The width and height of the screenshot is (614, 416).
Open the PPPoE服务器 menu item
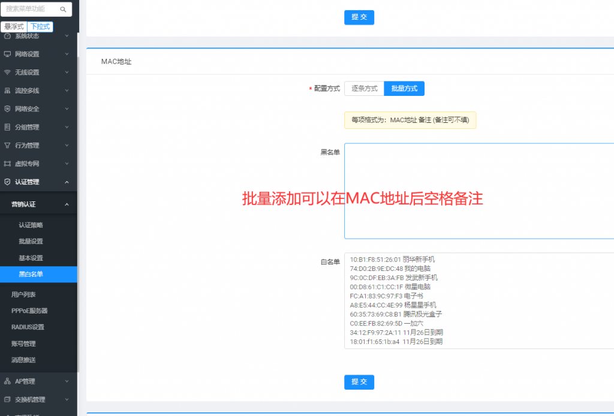tap(29, 311)
